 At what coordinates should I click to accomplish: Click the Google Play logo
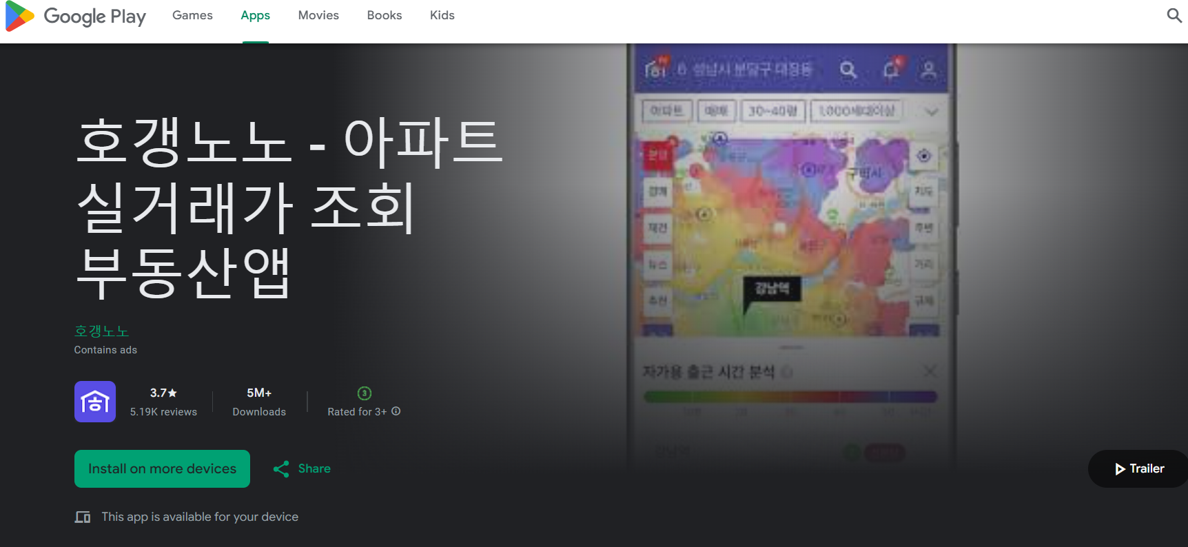76,16
